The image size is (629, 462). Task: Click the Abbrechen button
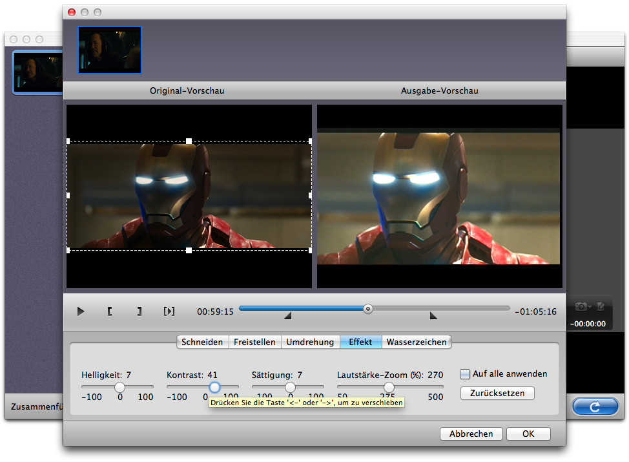[471, 434]
